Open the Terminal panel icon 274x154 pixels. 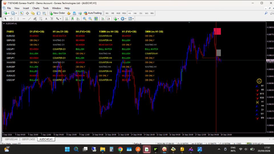click(x=39, y=13)
